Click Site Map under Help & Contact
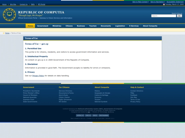The image size is (185, 138). (x=134, y=97)
